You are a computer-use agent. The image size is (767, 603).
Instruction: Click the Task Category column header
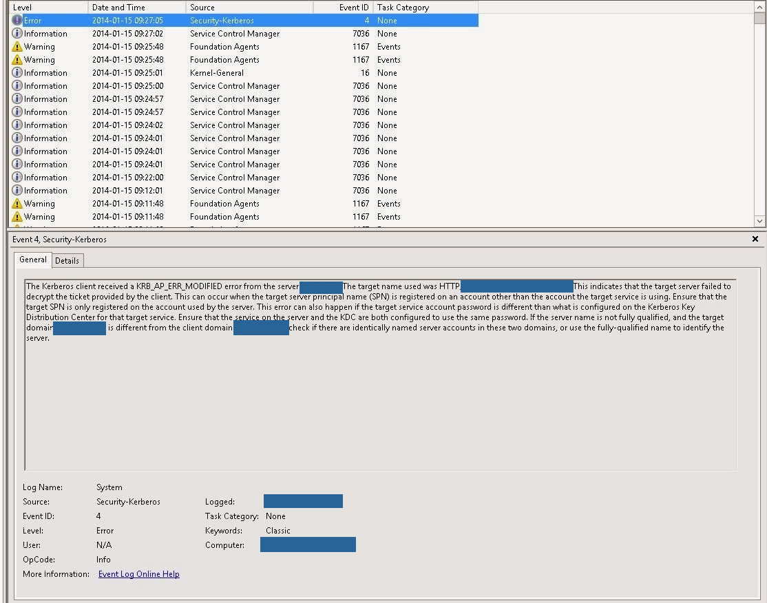pos(424,8)
